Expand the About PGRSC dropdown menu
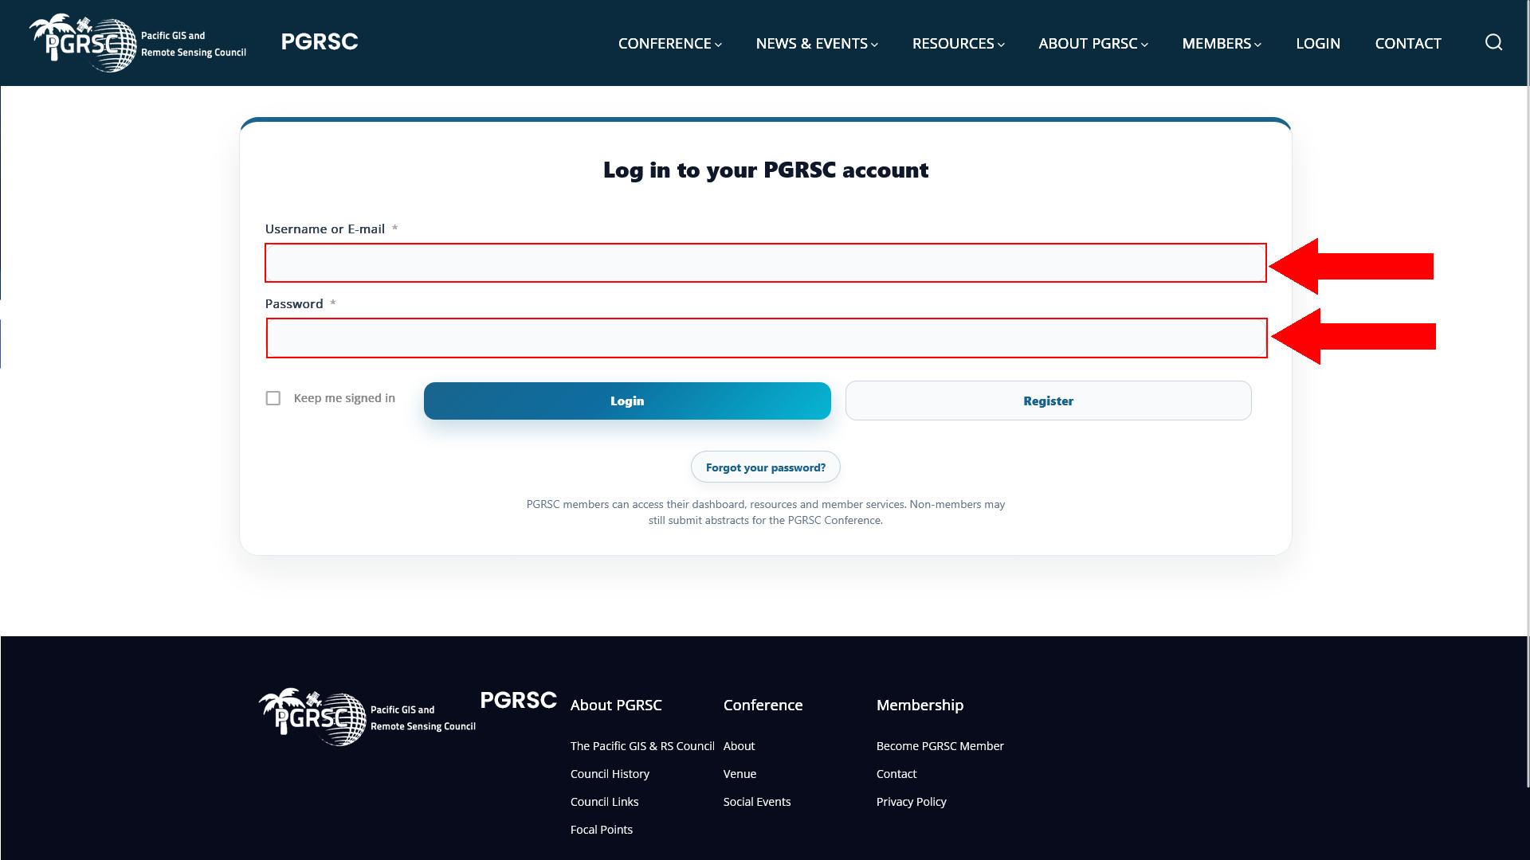The height and width of the screenshot is (860, 1530). point(1093,43)
